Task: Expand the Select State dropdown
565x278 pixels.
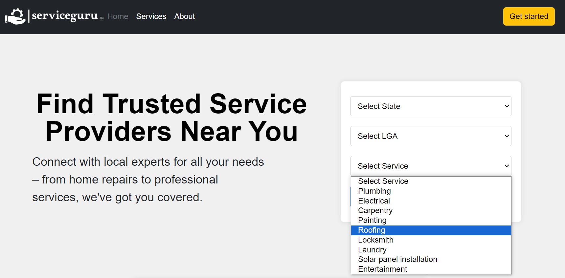Action: tap(430, 106)
